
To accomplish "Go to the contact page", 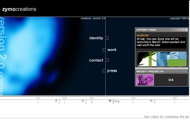I will point(96,60).
